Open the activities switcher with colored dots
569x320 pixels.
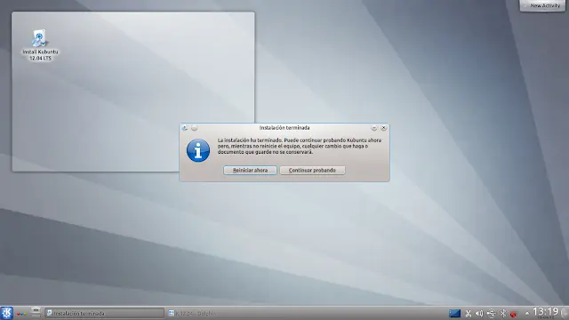(x=21, y=314)
